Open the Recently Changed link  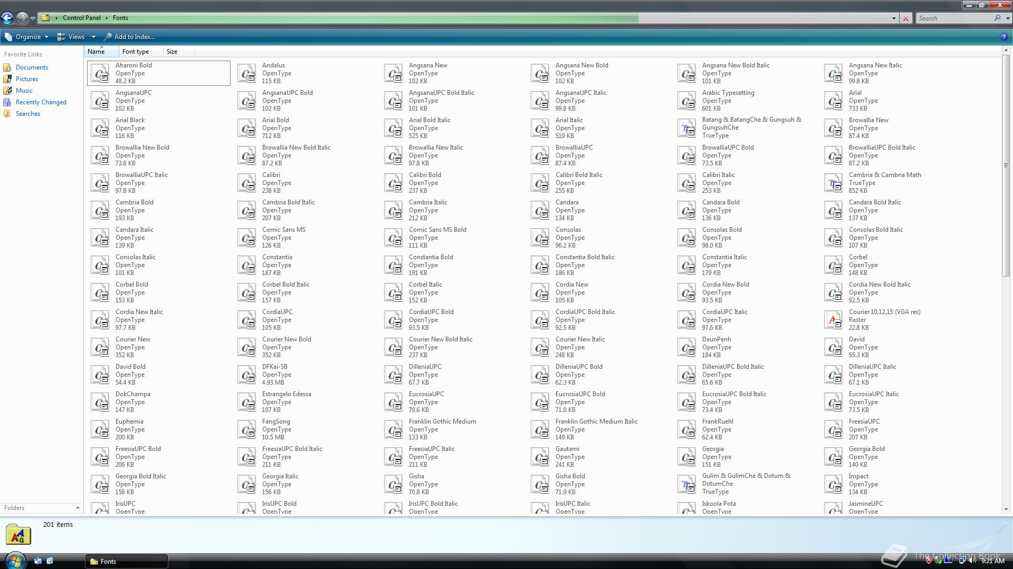click(41, 102)
